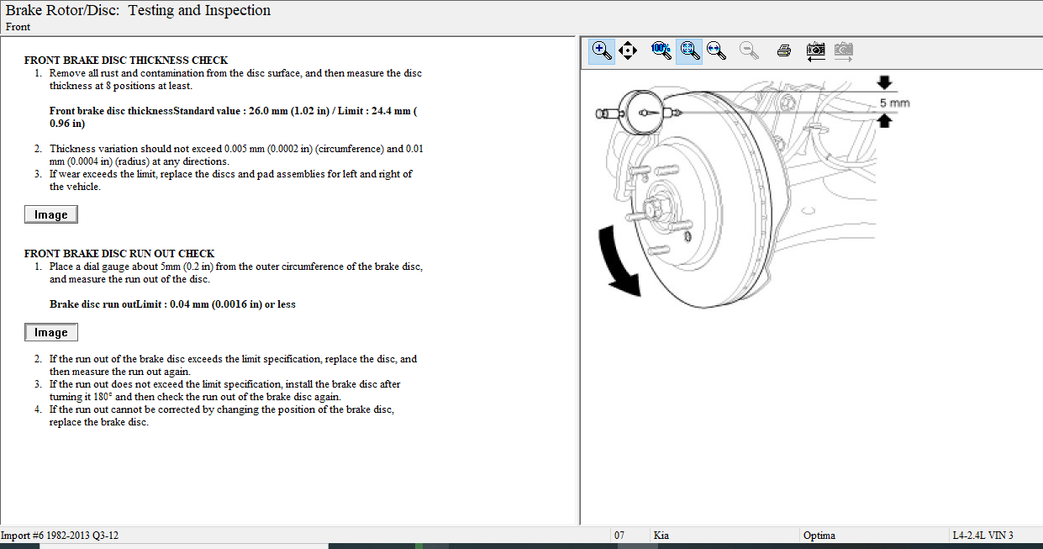Fit image to width
The height and width of the screenshot is (549, 1043).
(716, 50)
